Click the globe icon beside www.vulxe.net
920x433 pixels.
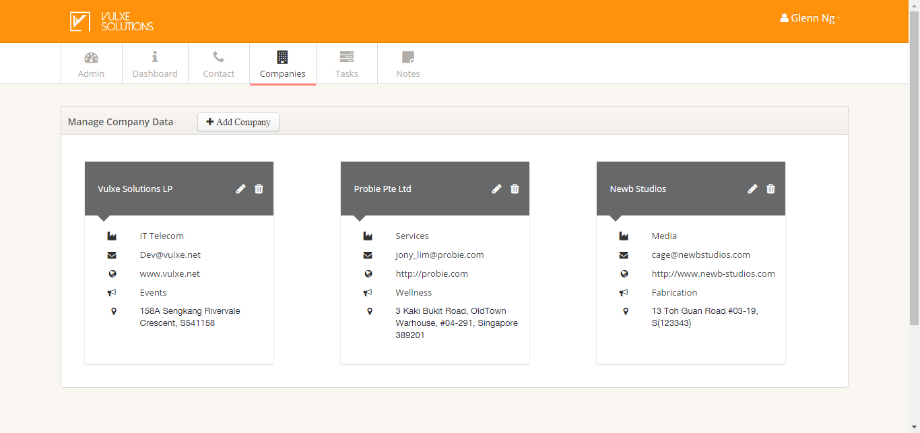pos(112,274)
